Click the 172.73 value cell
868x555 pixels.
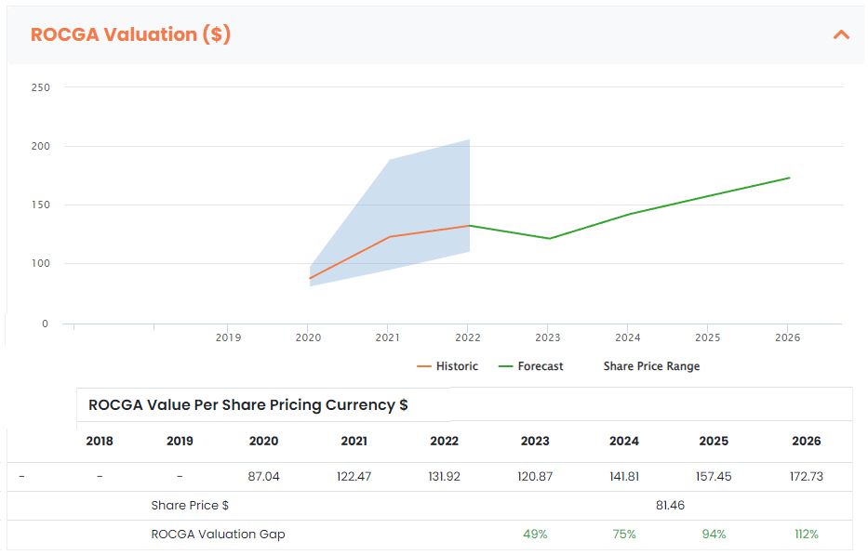click(807, 477)
